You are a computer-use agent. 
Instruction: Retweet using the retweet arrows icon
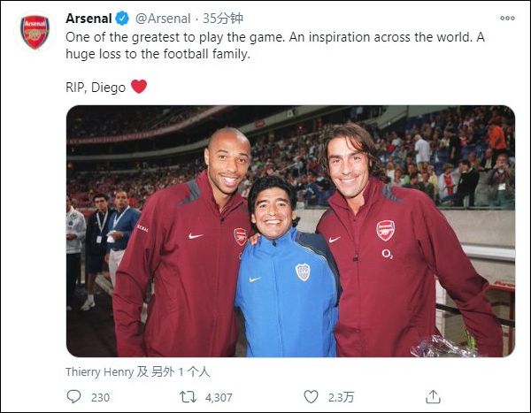(x=188, y=397)
